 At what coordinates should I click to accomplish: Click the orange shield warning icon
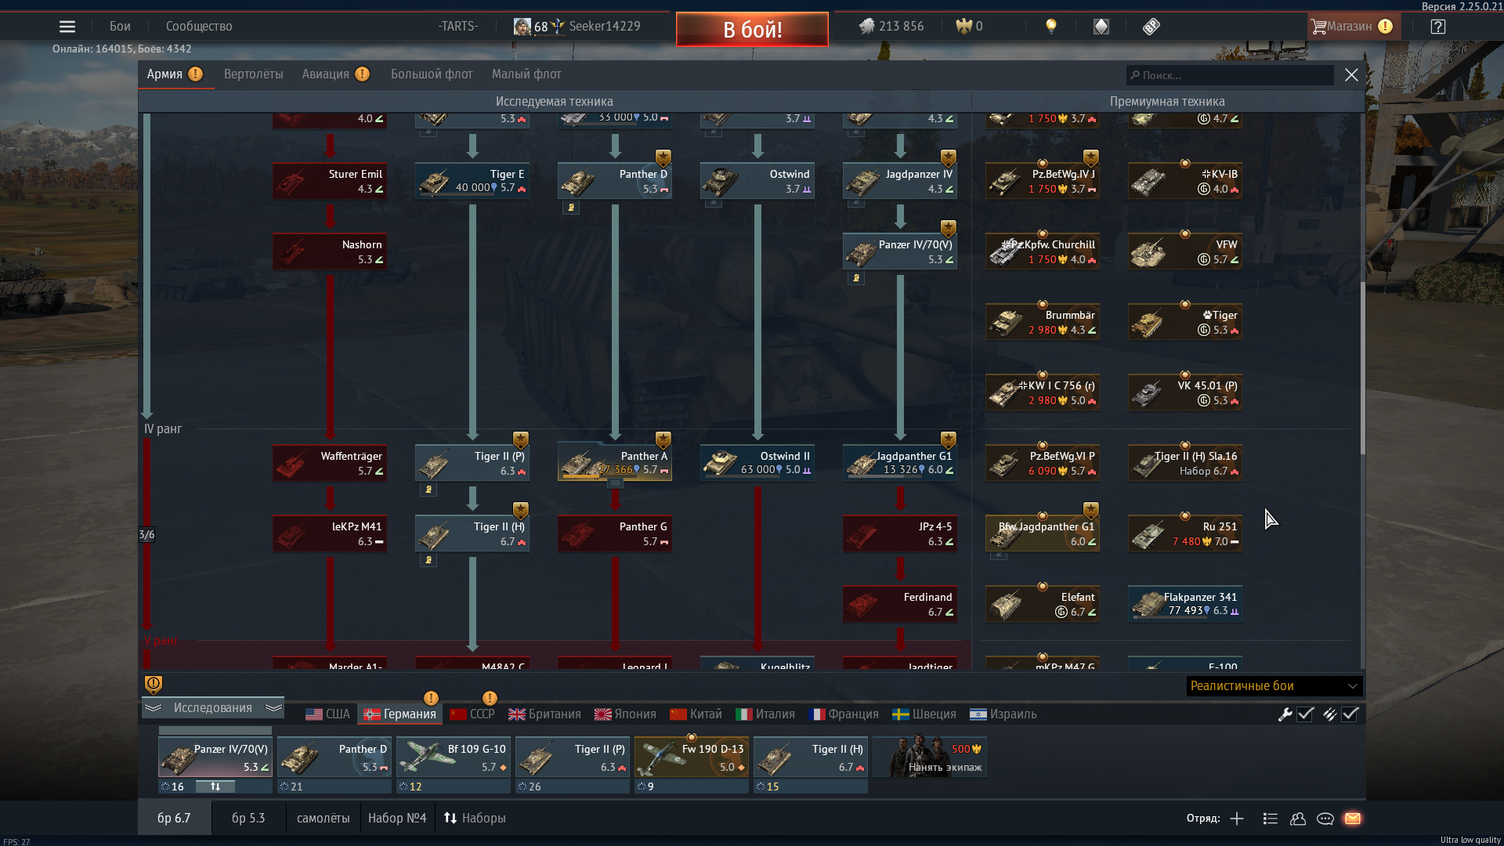[154, 685]
